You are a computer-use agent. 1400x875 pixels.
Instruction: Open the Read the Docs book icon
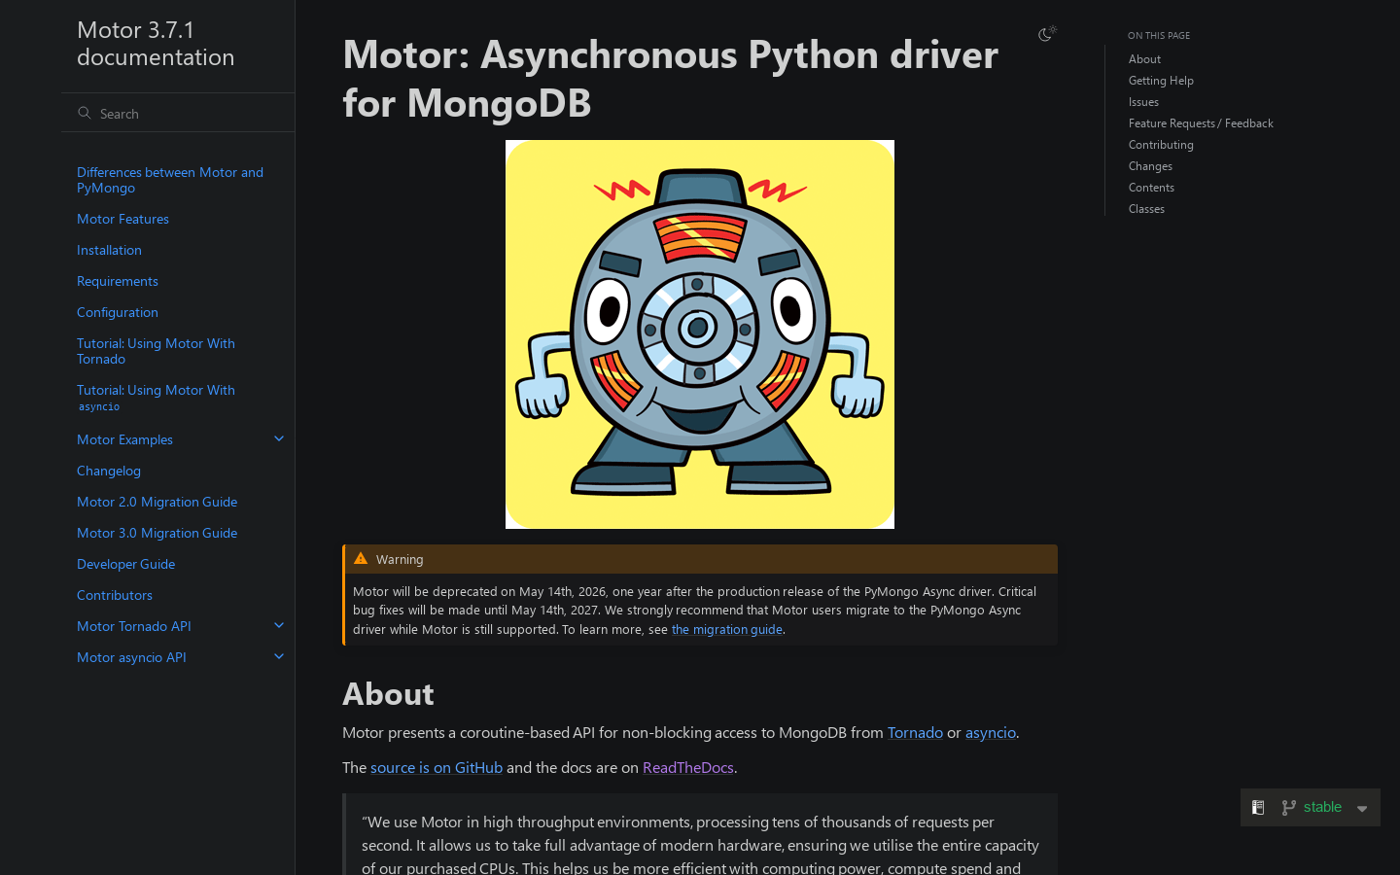coord(1258,807)
